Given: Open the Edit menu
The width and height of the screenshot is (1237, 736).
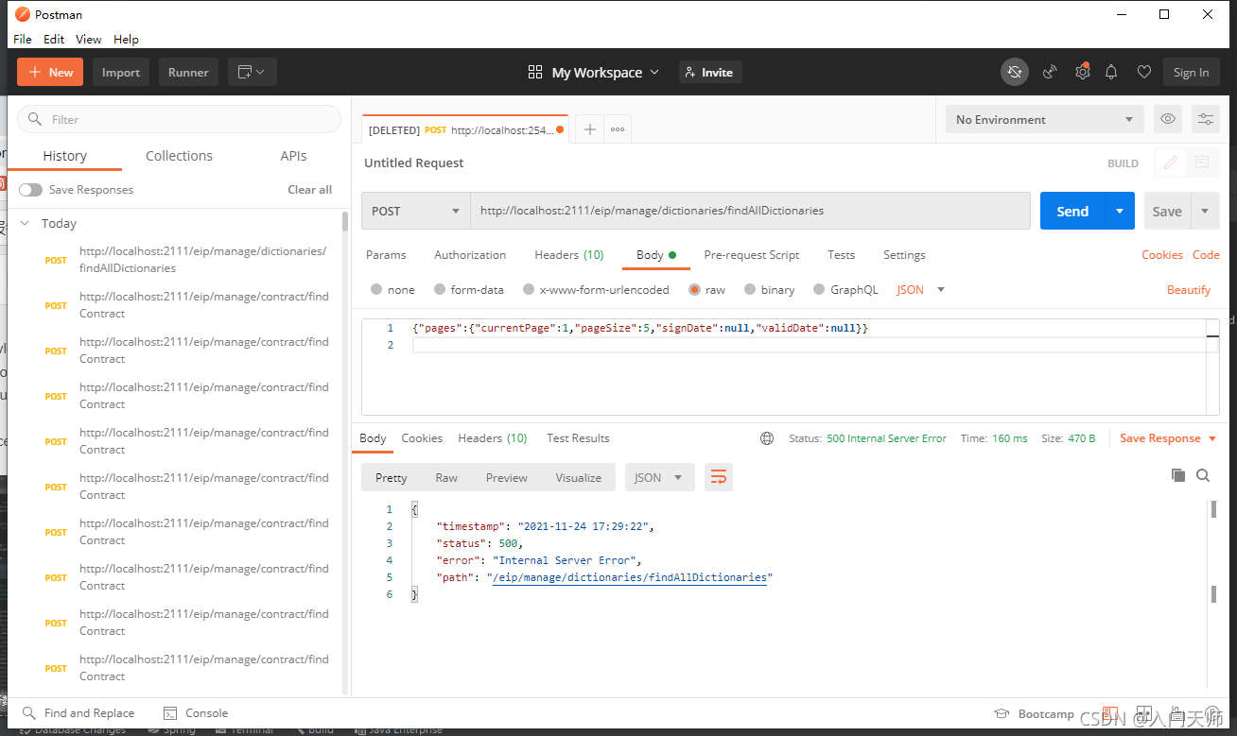Looking at the screenshot, I should 54,39.
